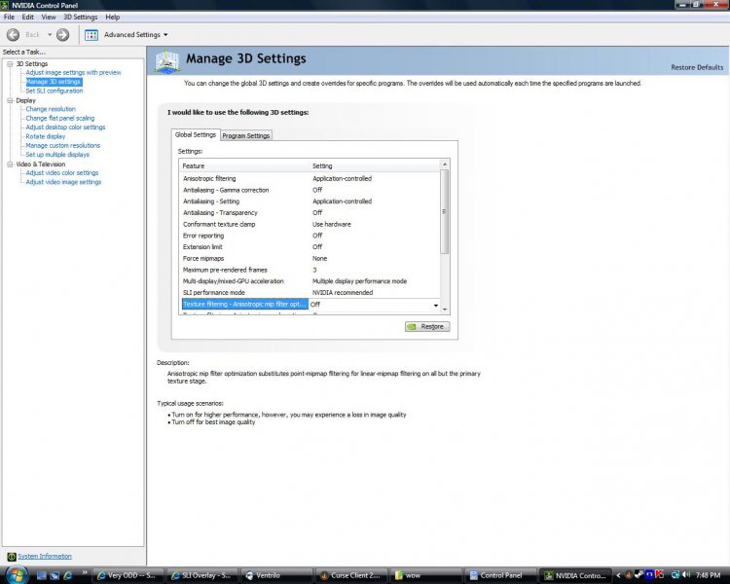Open the File menu
730x584 pixels.
9,18
